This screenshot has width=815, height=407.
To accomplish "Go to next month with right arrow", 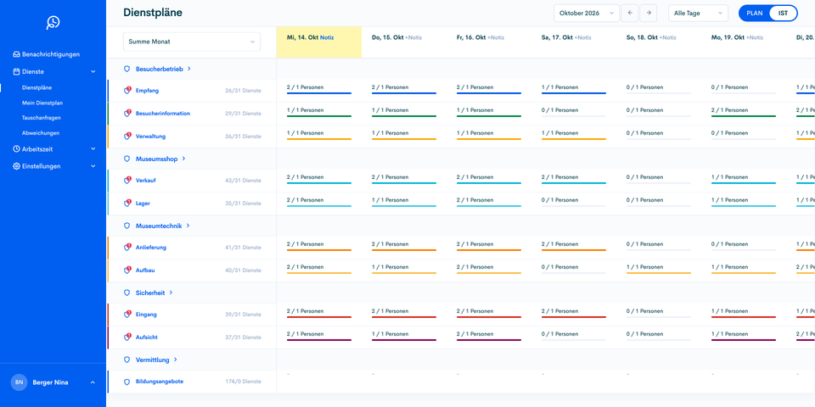I will point(648,13).
